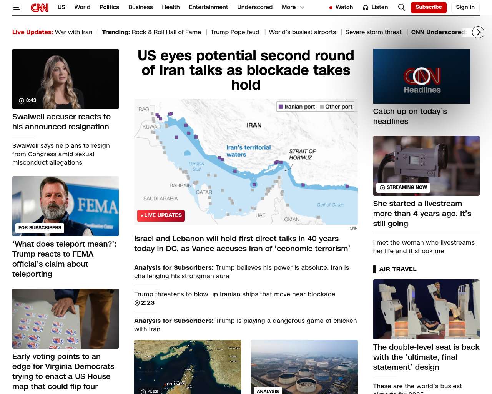492x394 pixels.
Task: Open the Entertainment section
Action: (208, 7)
